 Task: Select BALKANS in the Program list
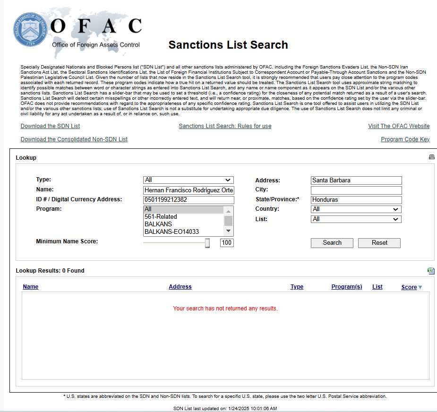(x=158, y=224)
